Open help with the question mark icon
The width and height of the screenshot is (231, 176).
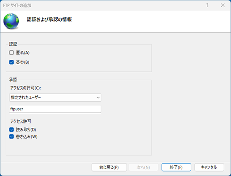point(207,5)
